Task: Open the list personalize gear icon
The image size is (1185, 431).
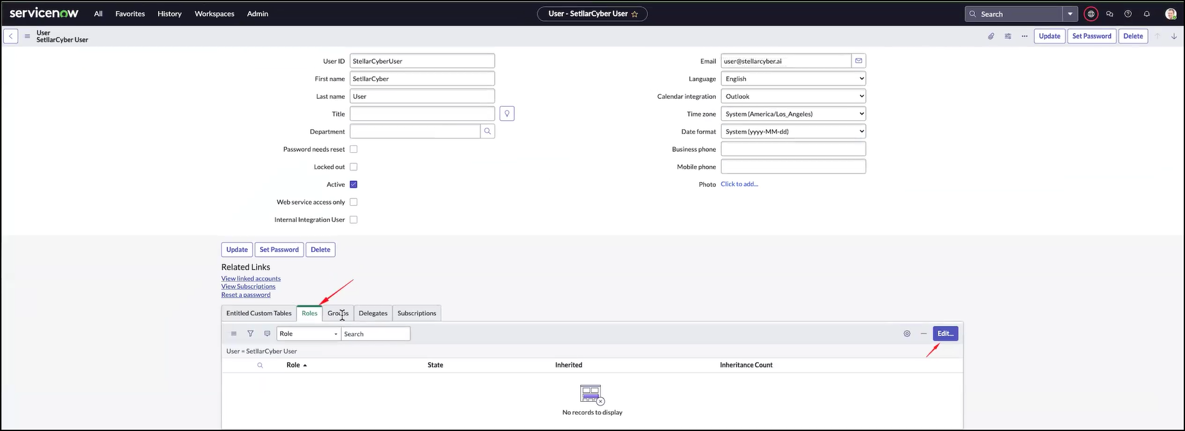Action: click(907, 334)
